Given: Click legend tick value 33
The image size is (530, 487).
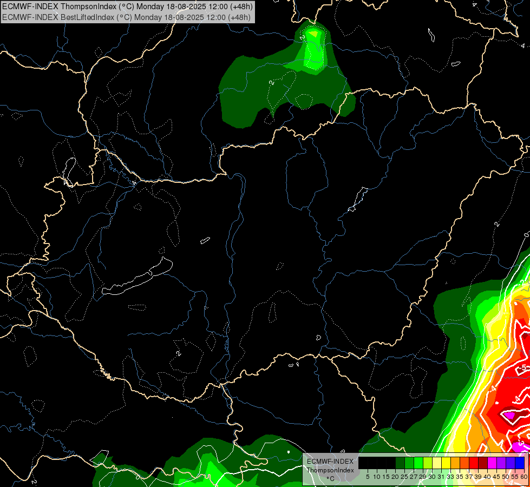Looking at the screenshot, I should tap(450, 477).
